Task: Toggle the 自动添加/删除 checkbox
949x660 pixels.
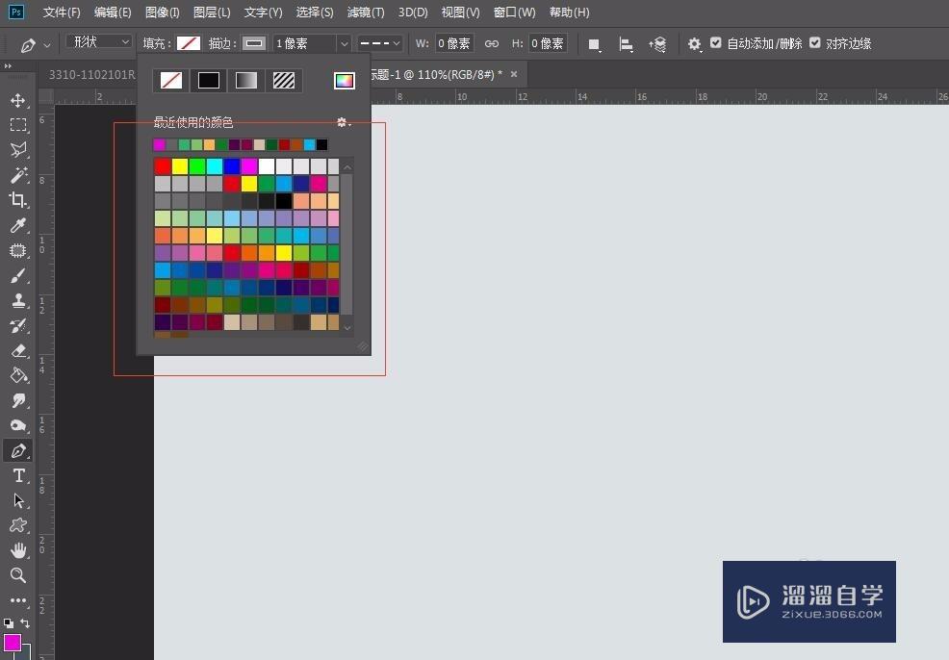Action: pos(715,44)
